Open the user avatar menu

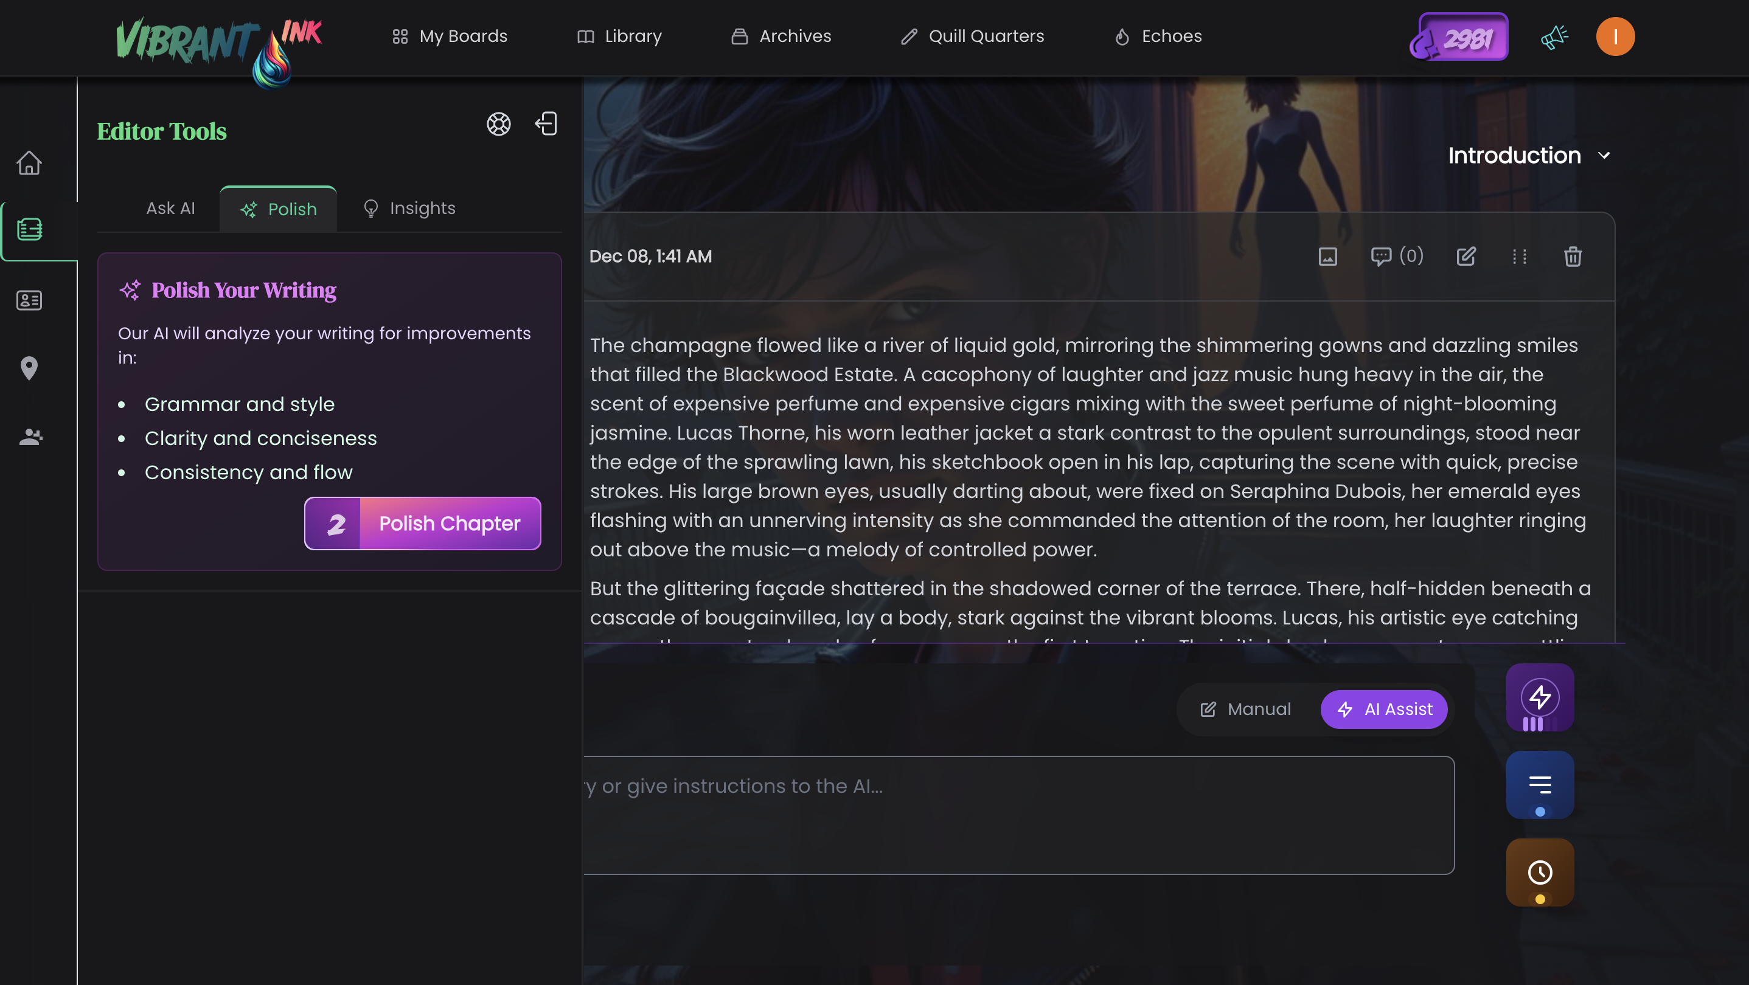(x=1615, y=36)
